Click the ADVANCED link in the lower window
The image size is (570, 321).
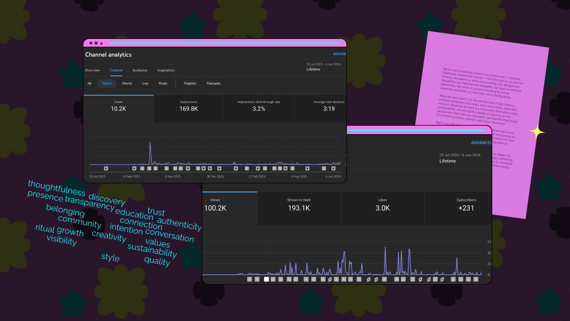click(481, 143)
